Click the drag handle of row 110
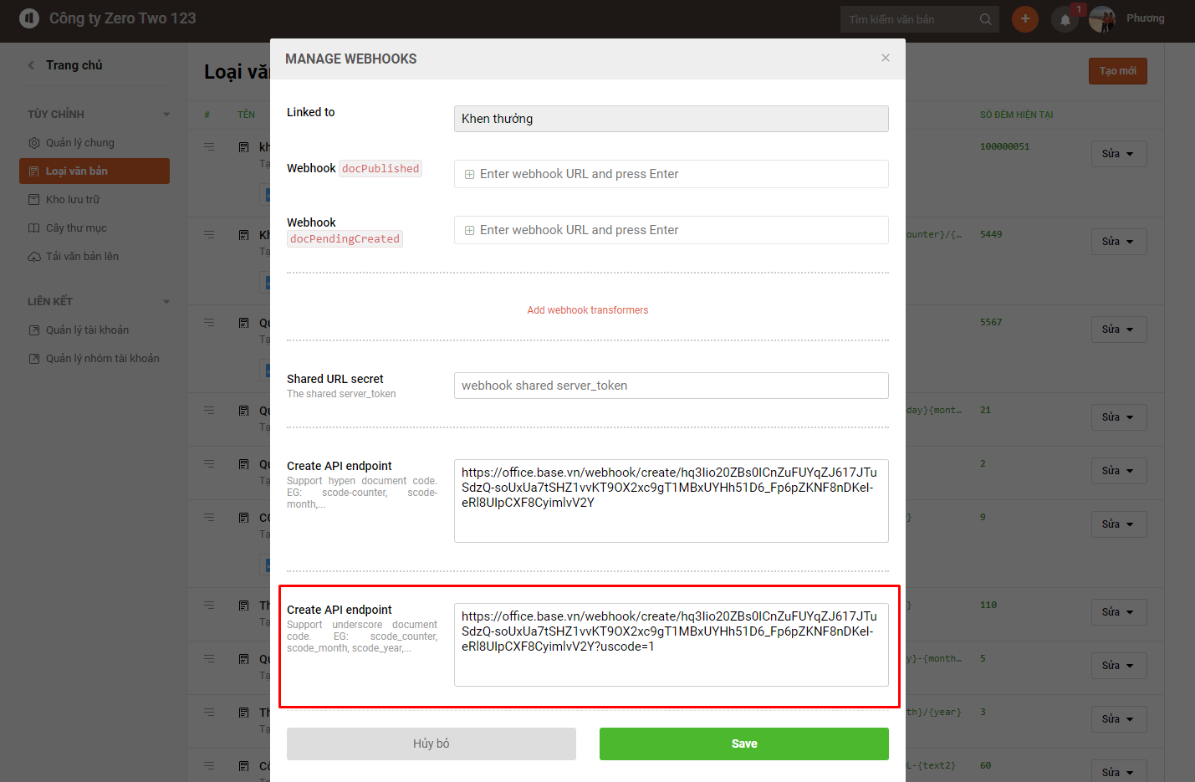The height and width of the screenshot is (782, 1195). pos(209,605)
